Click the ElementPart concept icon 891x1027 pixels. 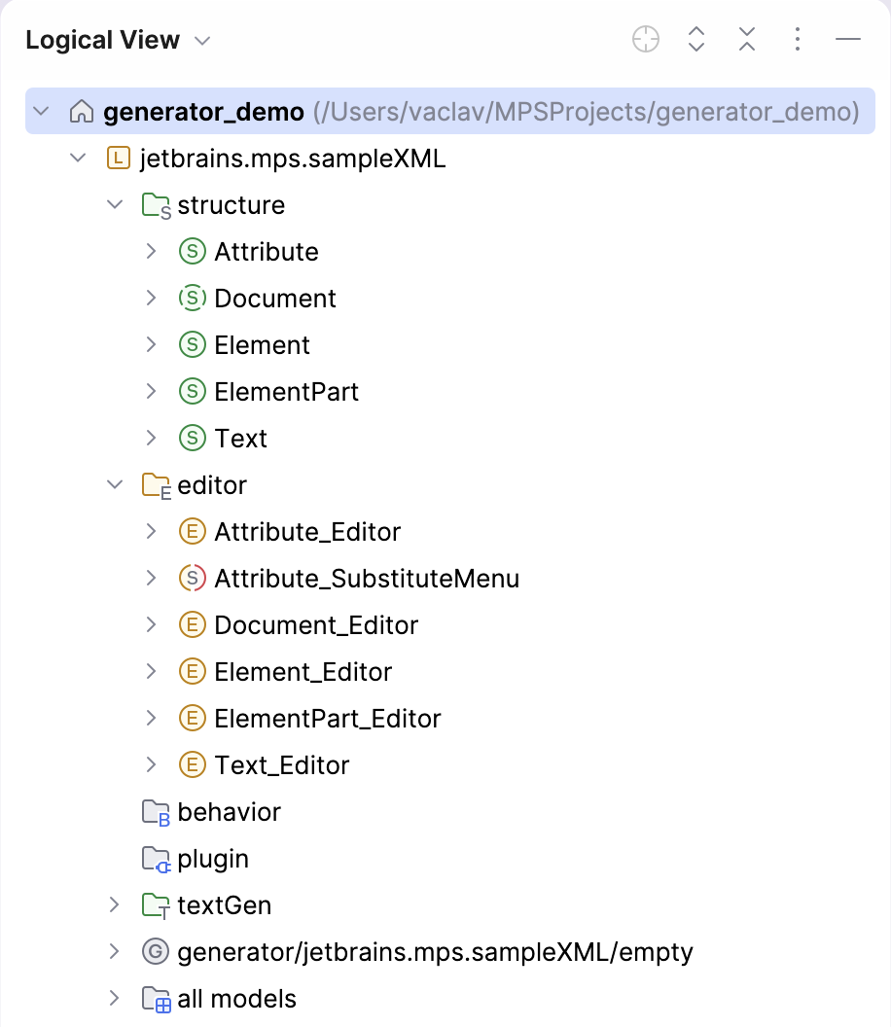point(193,392)
